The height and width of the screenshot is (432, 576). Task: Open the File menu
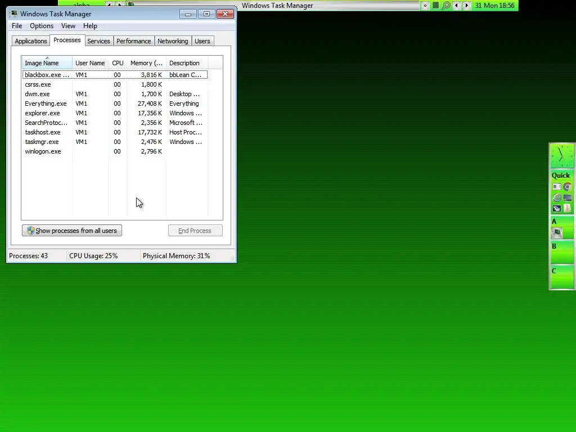click(17, 26)
